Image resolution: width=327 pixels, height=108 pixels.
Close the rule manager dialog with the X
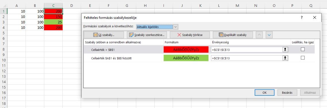314,18
